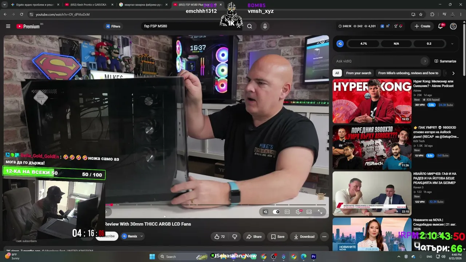Screen dimensions: 466x262
Task: Open vidIQ list icon in header
Action: tap(388, 26)
